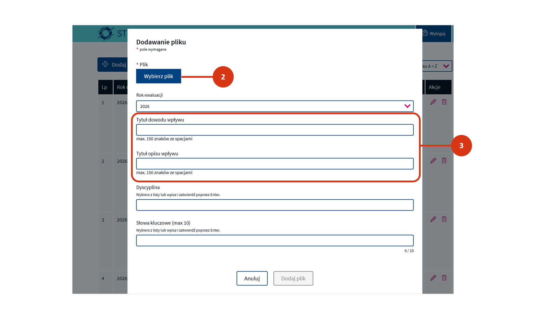Image resolution: width=554 pixels, height=312 pixels.
Task: Click the edit pencil icon in row 2
Action: tap(433, 161)
